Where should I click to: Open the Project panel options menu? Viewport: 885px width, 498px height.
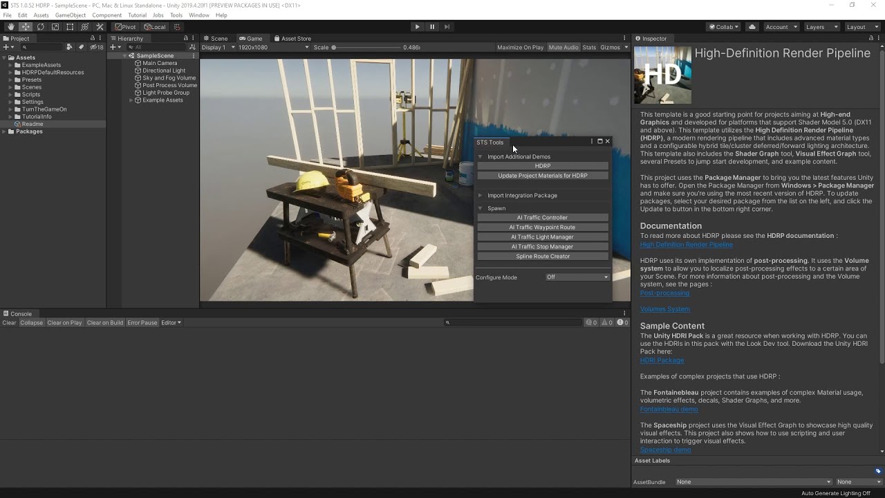[x=102, y=39]
